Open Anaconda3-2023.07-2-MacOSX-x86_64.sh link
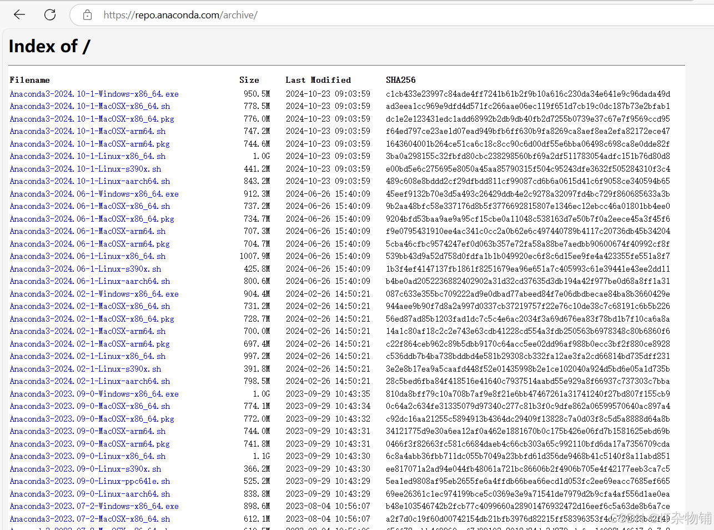 90,519
